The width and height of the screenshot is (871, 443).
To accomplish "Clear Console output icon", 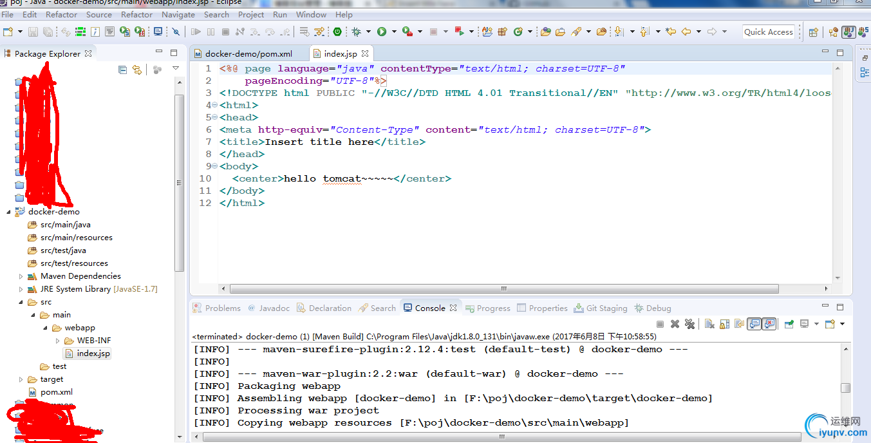I will [x=709, y=324].
